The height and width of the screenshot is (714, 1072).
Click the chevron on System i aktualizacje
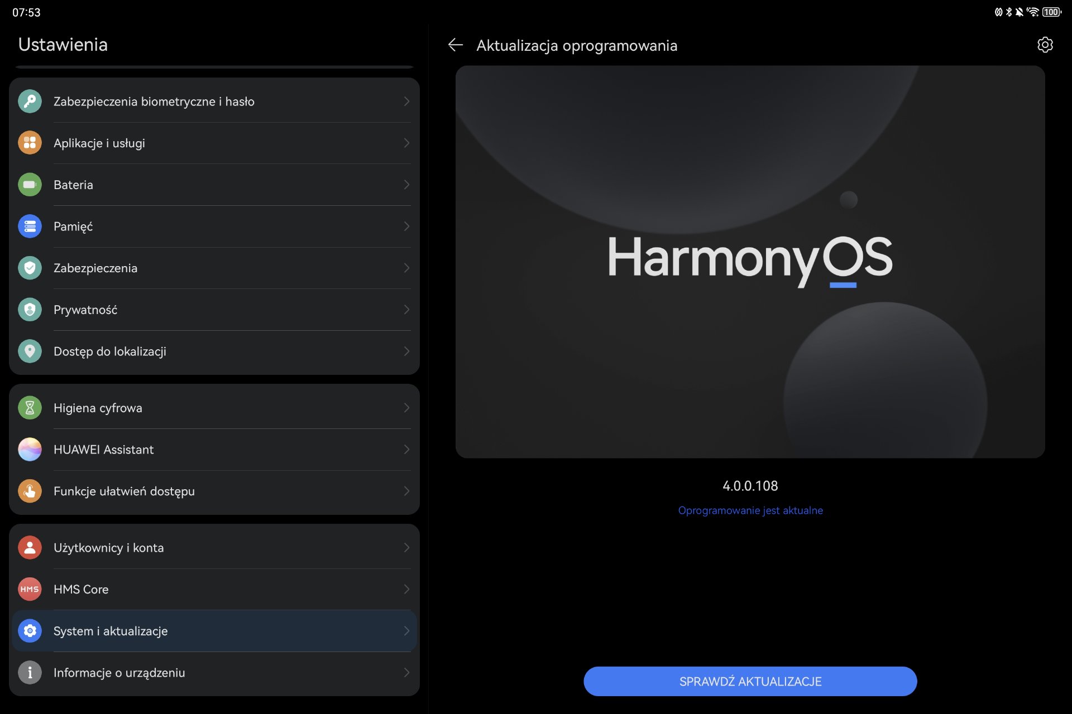click(x=406, y=631)
